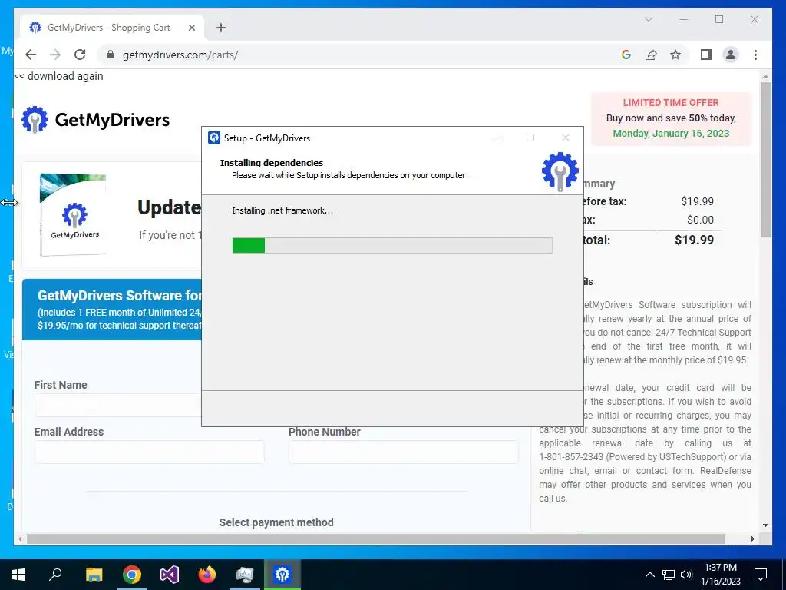View site lock security info
The height and width of the screenshot is (590, 786).
click(111, 55)
